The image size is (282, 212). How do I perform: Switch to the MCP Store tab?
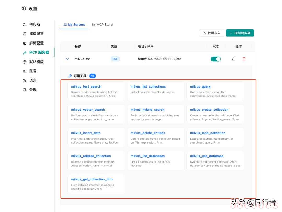click(102, 24)
